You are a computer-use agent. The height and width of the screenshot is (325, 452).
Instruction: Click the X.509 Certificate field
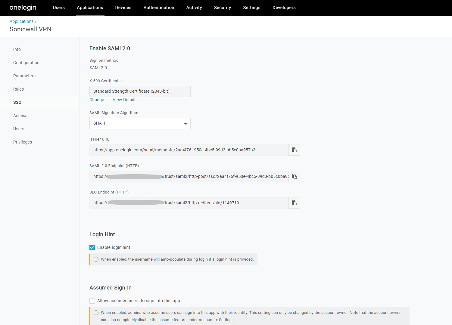pyautogui.click(x=140, y=91)
